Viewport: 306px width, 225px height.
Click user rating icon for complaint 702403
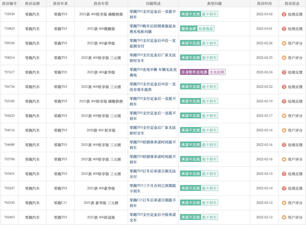tap(284, 217)
